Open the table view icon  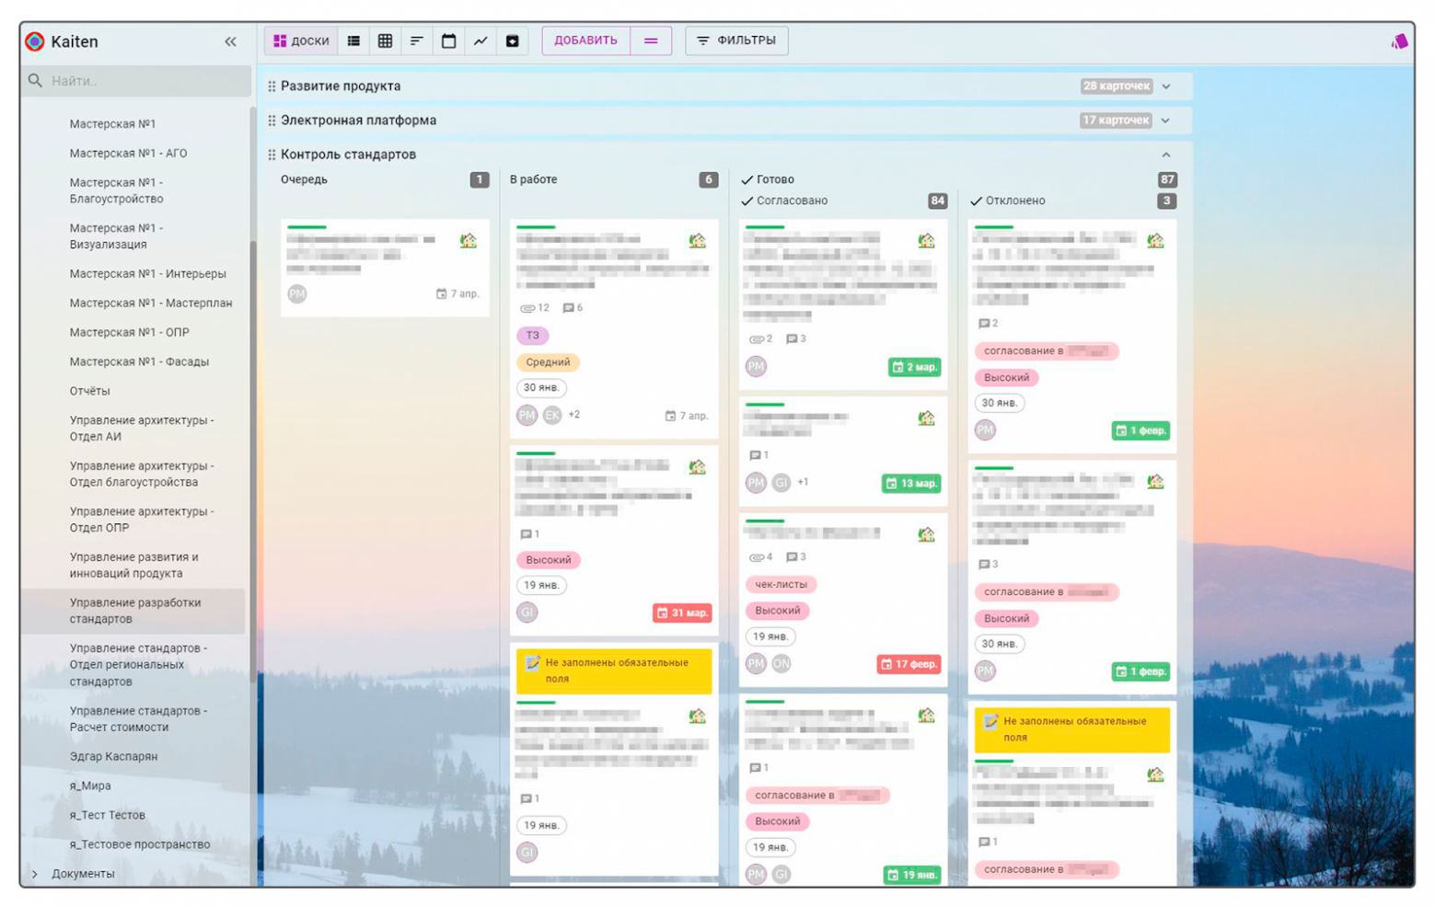pos(385,40)
